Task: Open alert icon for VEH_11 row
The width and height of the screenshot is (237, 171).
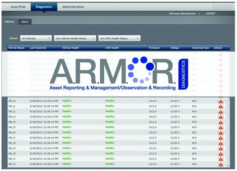Action: [221, 107]
